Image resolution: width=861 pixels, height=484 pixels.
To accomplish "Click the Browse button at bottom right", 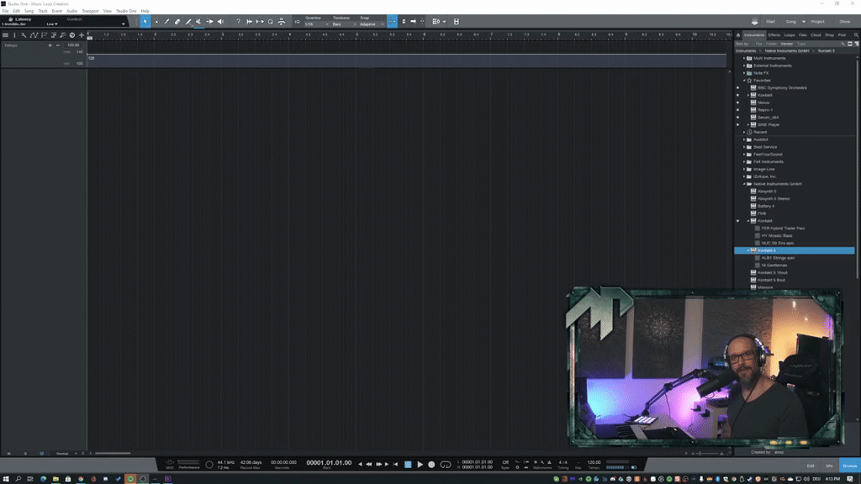I will pyautogui.click(x=849, y=465).
